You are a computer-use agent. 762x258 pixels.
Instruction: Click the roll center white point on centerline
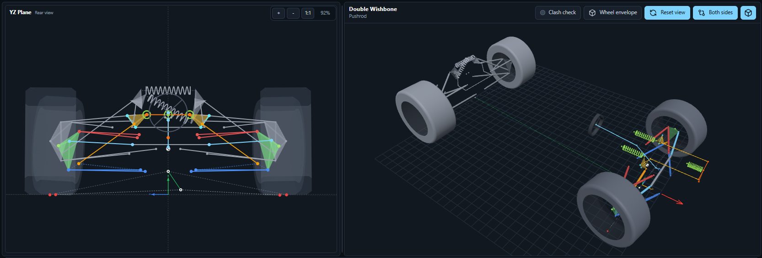(x=168, y=172)
